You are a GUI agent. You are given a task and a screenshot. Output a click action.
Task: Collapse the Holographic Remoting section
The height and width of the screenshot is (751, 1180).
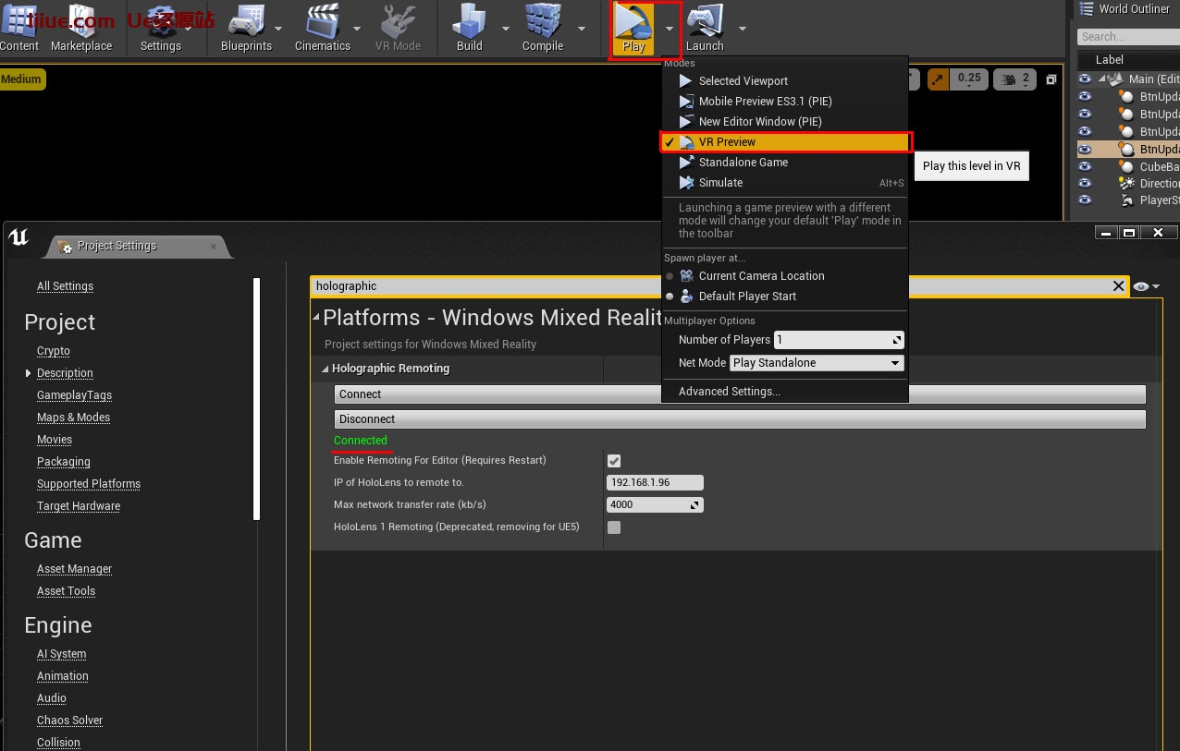325,369
